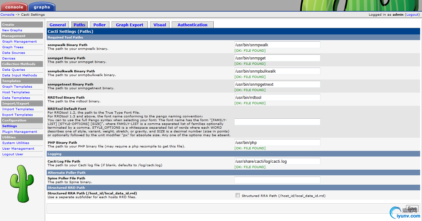Click the Configuration sidebar header
The height and width of the screenshot is (221, 422).
[22, 121]
